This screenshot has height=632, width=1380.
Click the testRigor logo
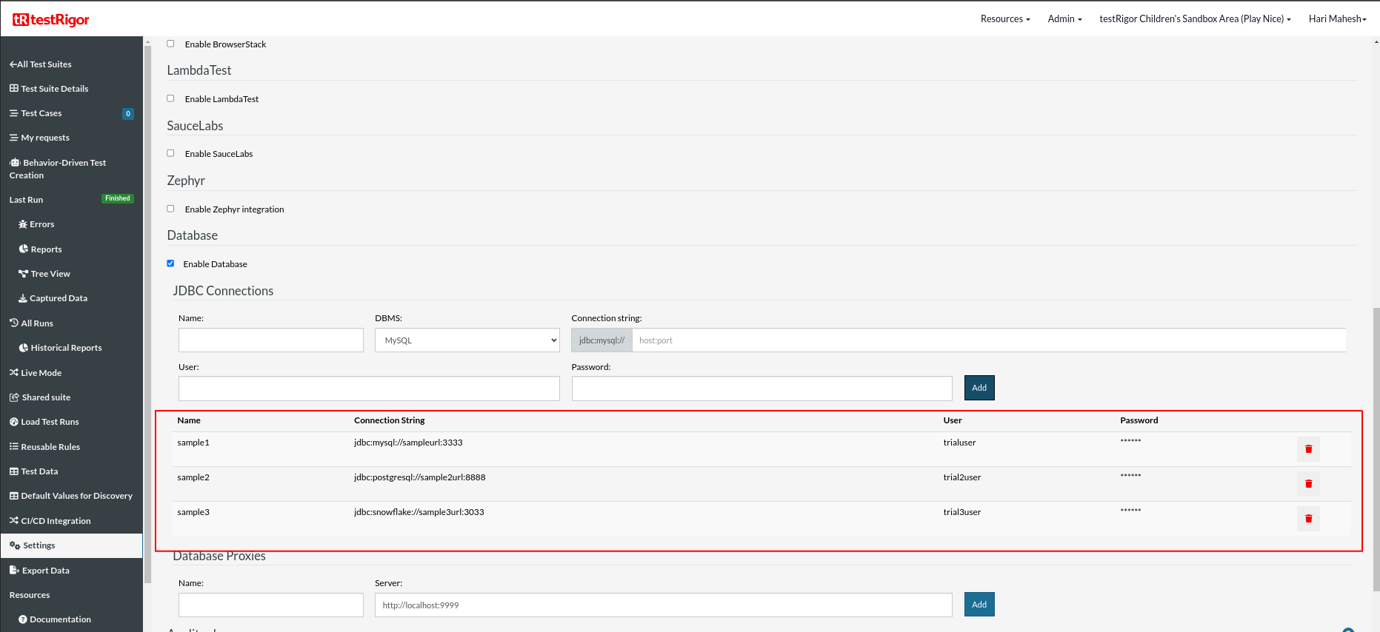[51, 20]
